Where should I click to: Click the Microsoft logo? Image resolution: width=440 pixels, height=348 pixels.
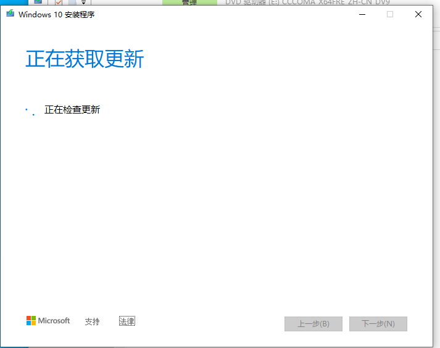click(x=48, y=320)
